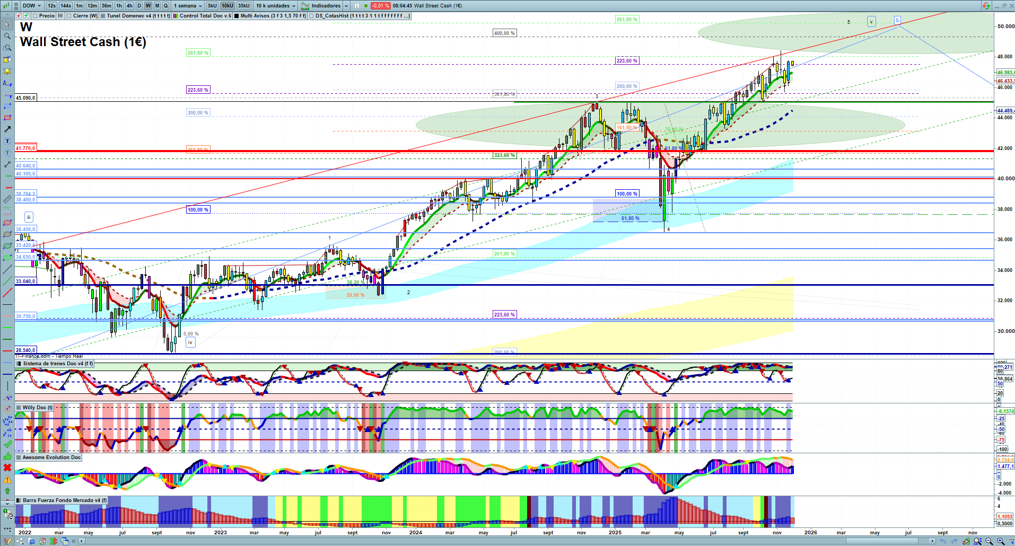Toggle Tunel Domenec v4 indicator box

(103, 16)
